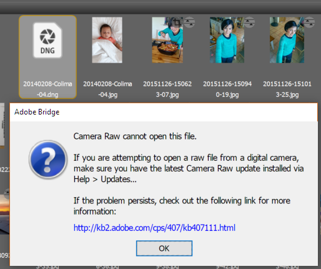The width and height of the screenshot is (321, 269).
Task: Select the baby photo thumbnail
Action: (107, 40)
